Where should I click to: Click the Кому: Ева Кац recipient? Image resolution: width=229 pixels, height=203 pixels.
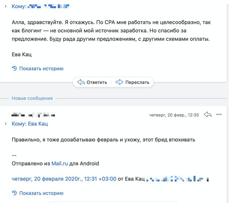[x=30, y=124]
